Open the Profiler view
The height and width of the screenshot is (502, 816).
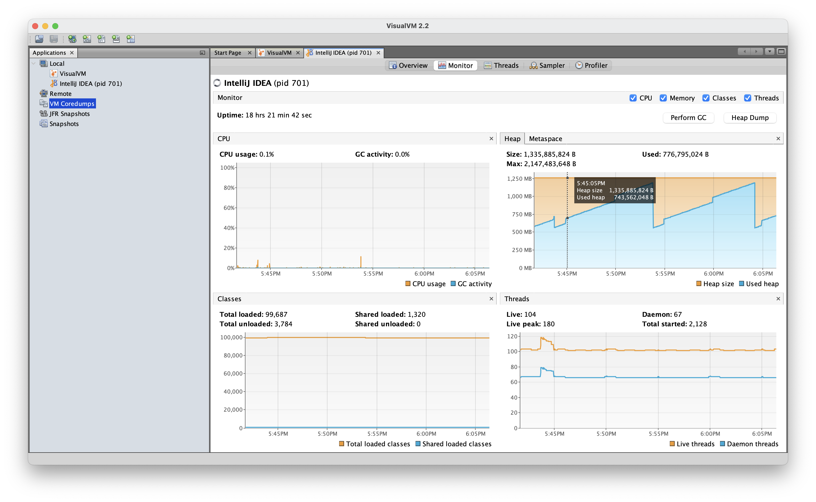591,66
